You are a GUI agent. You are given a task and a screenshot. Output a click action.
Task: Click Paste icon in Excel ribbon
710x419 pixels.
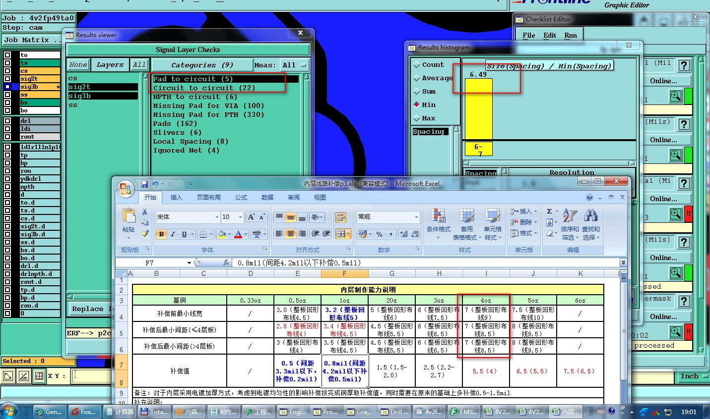pyautogui.click(x=129, y=216)
